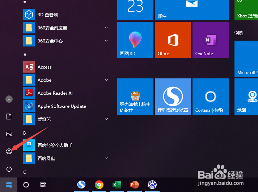Viewport: 258px width, 192px height.
Task: Open the OneNote tile
Action: (x=211, y=40)
